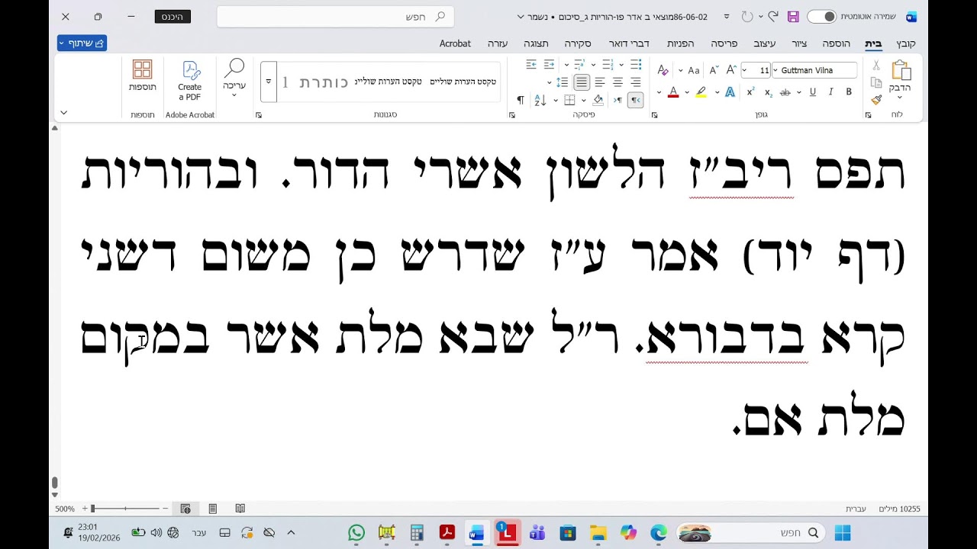Select the כותרת 1 heading style
This screenshot has width=977, height=549.
[315, 82]
